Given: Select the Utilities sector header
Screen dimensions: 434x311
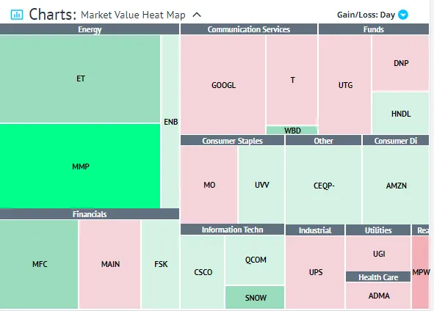Looking at the screenshot, I should [x=378, y=230].
